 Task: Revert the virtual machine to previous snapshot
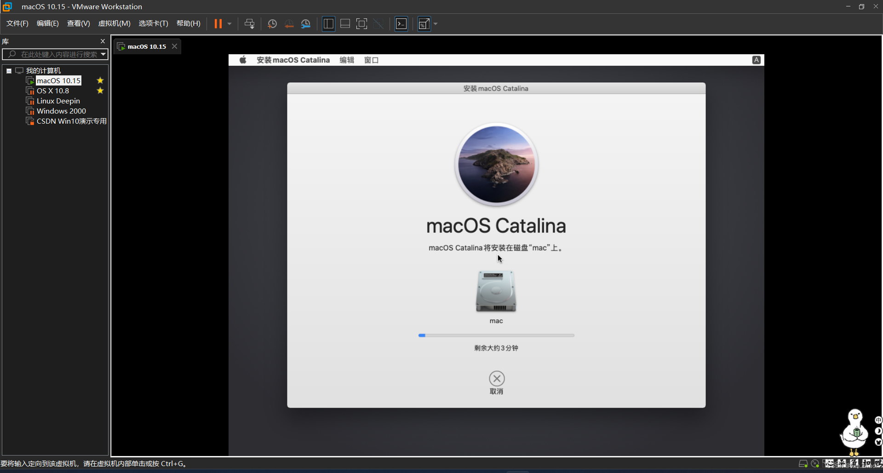click(x=289, y=23)
